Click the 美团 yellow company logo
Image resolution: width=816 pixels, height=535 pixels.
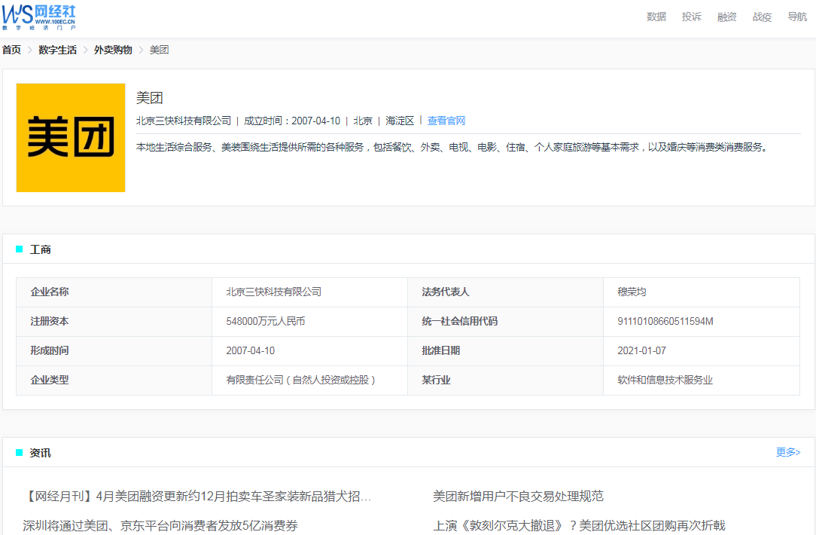tap(71, 138)
